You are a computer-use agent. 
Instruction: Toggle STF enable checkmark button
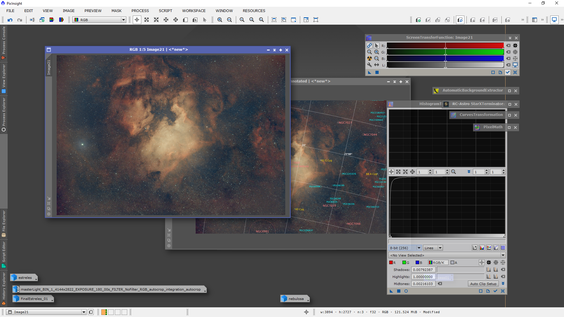point(508,72)
